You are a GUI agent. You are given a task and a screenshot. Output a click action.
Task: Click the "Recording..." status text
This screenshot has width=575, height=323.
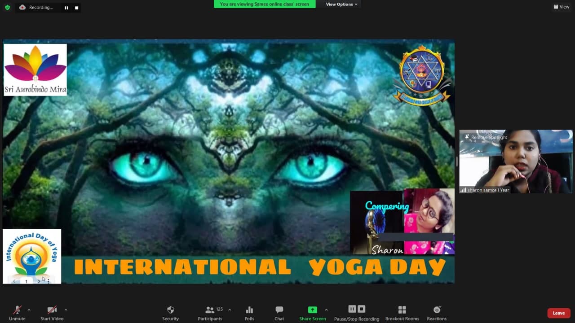click(x=41, y=7)
